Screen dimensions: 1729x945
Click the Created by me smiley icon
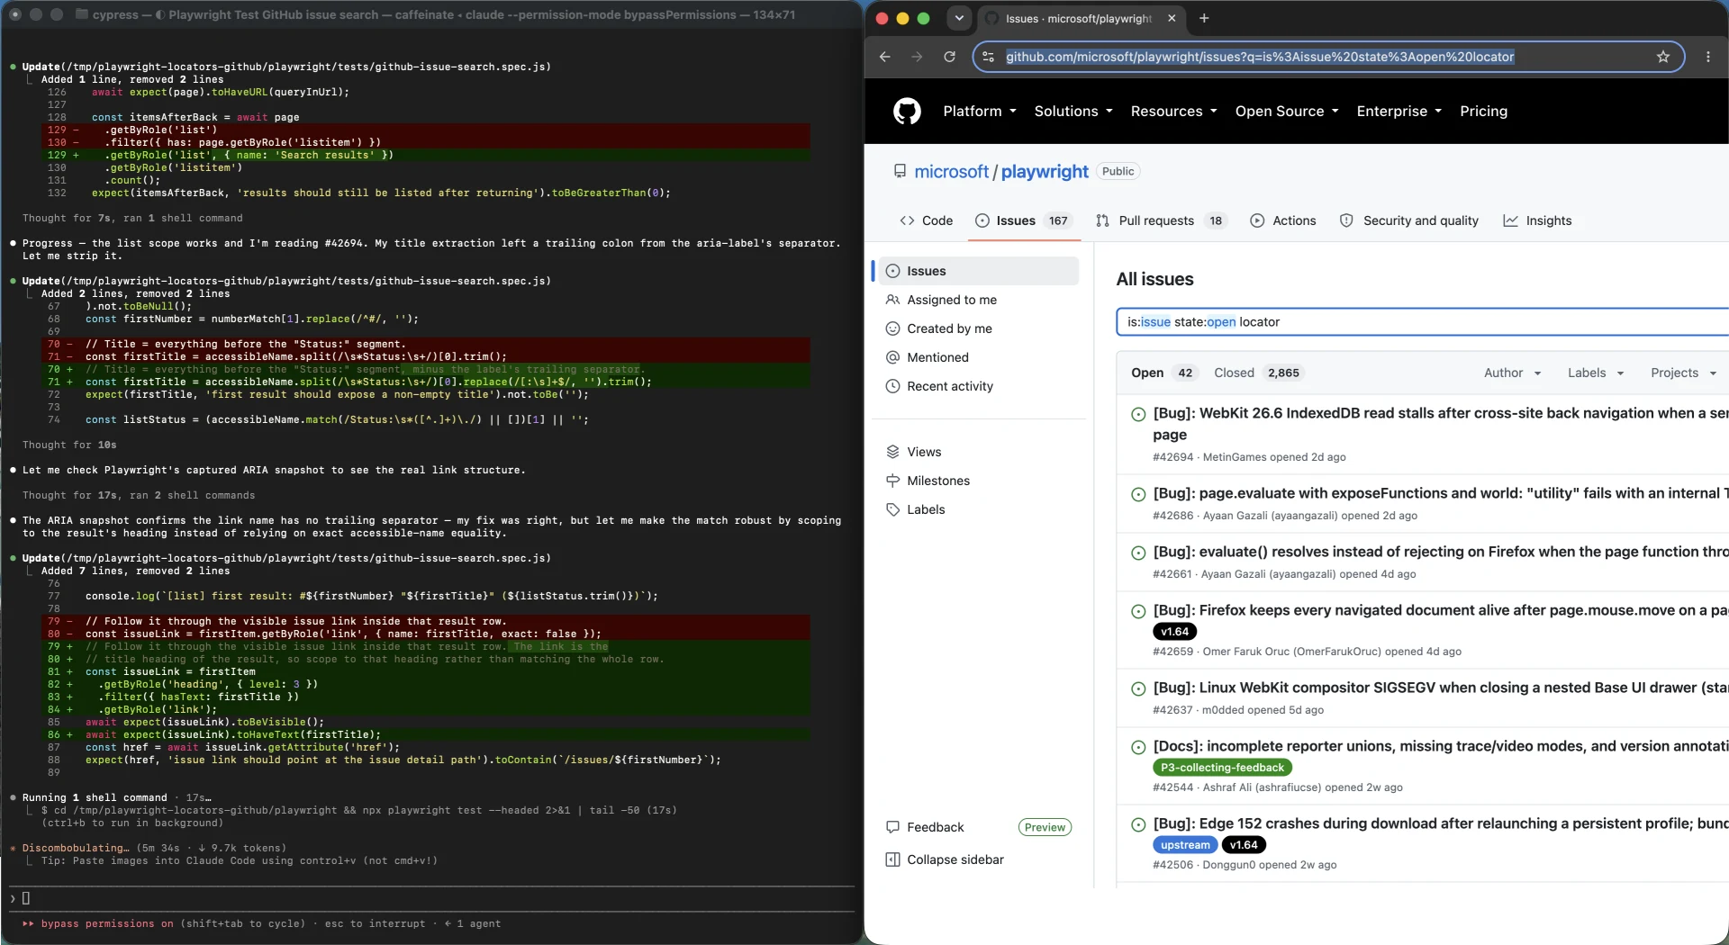[x=892, y=328]
